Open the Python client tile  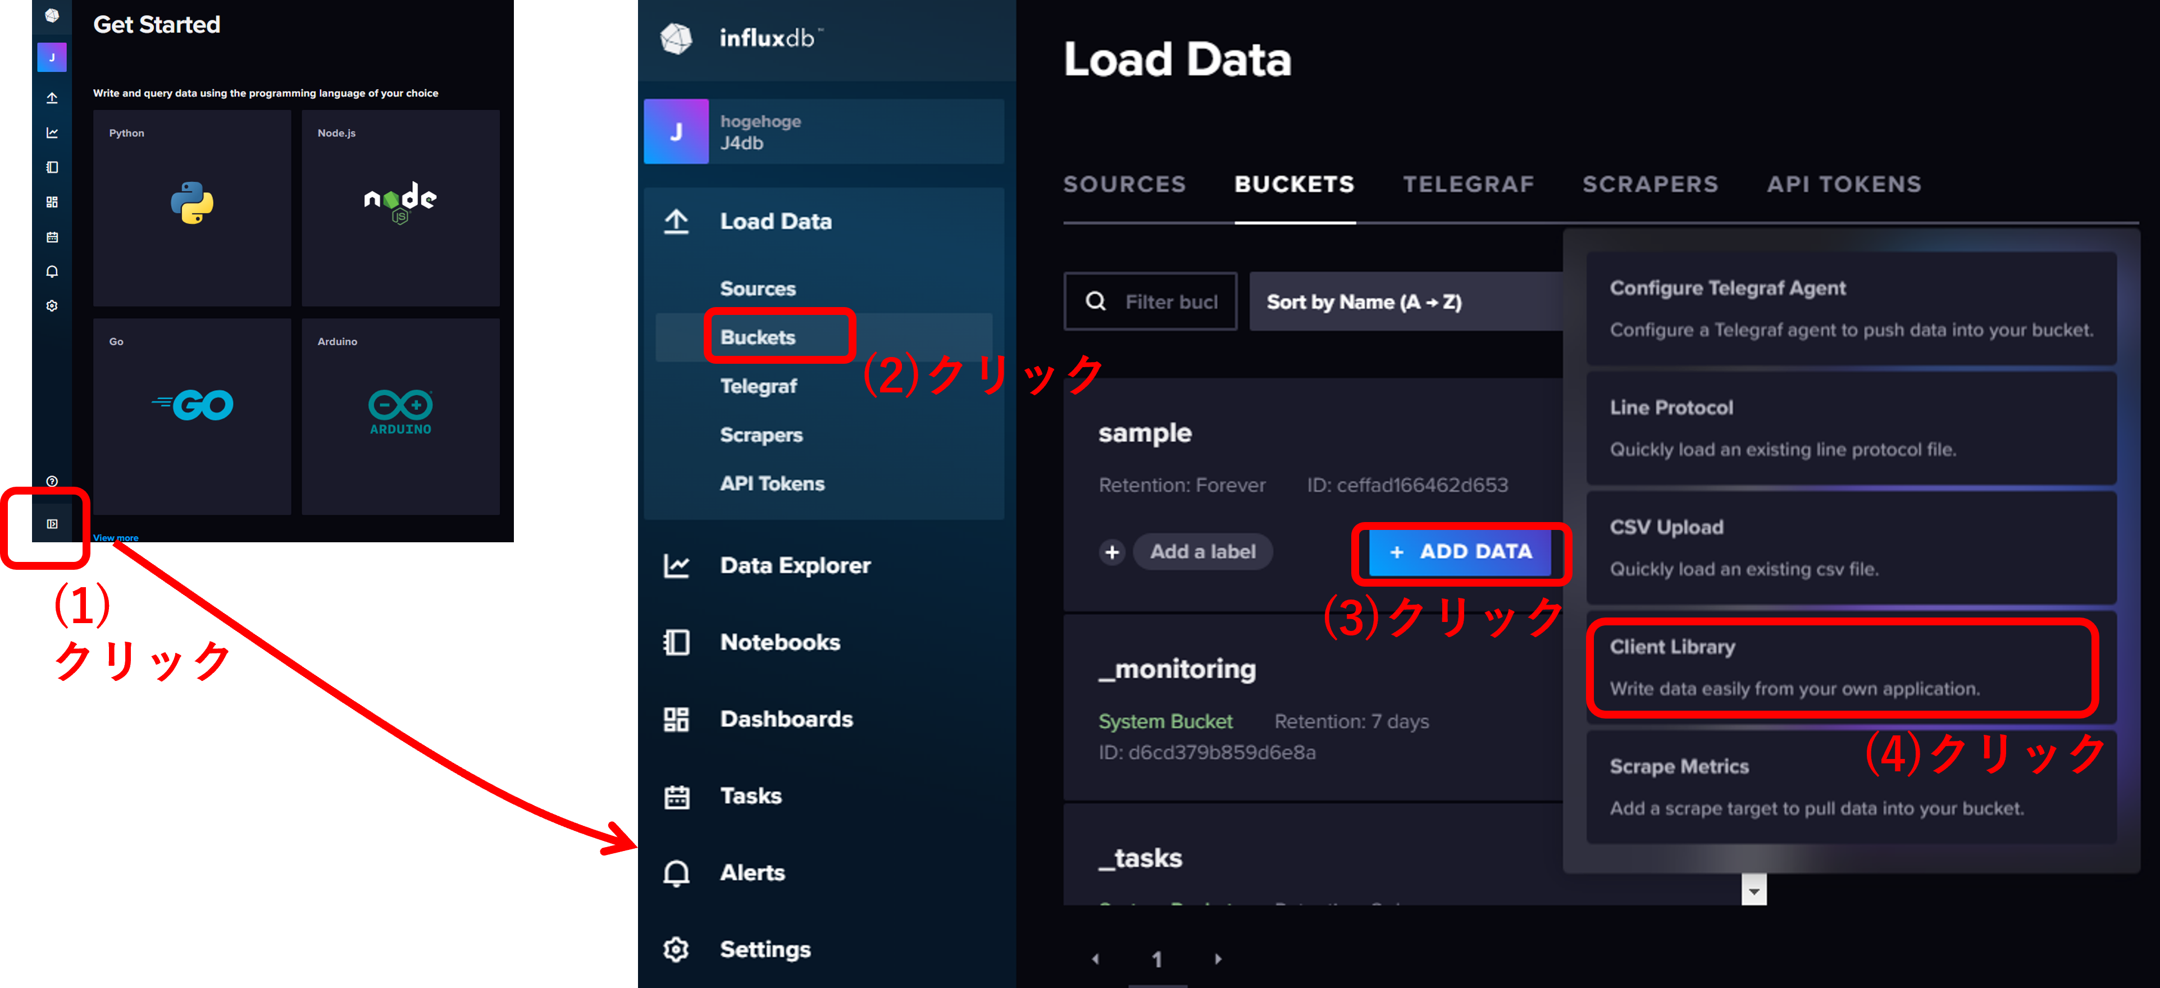(x=192, y=208)
